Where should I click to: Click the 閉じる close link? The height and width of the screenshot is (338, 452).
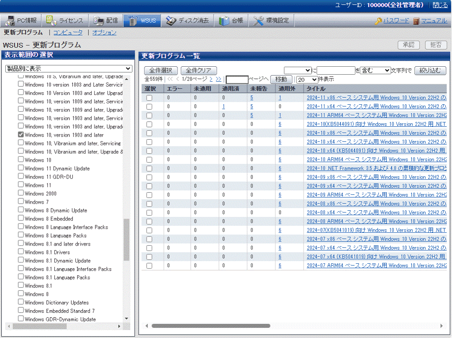(440, 5)
